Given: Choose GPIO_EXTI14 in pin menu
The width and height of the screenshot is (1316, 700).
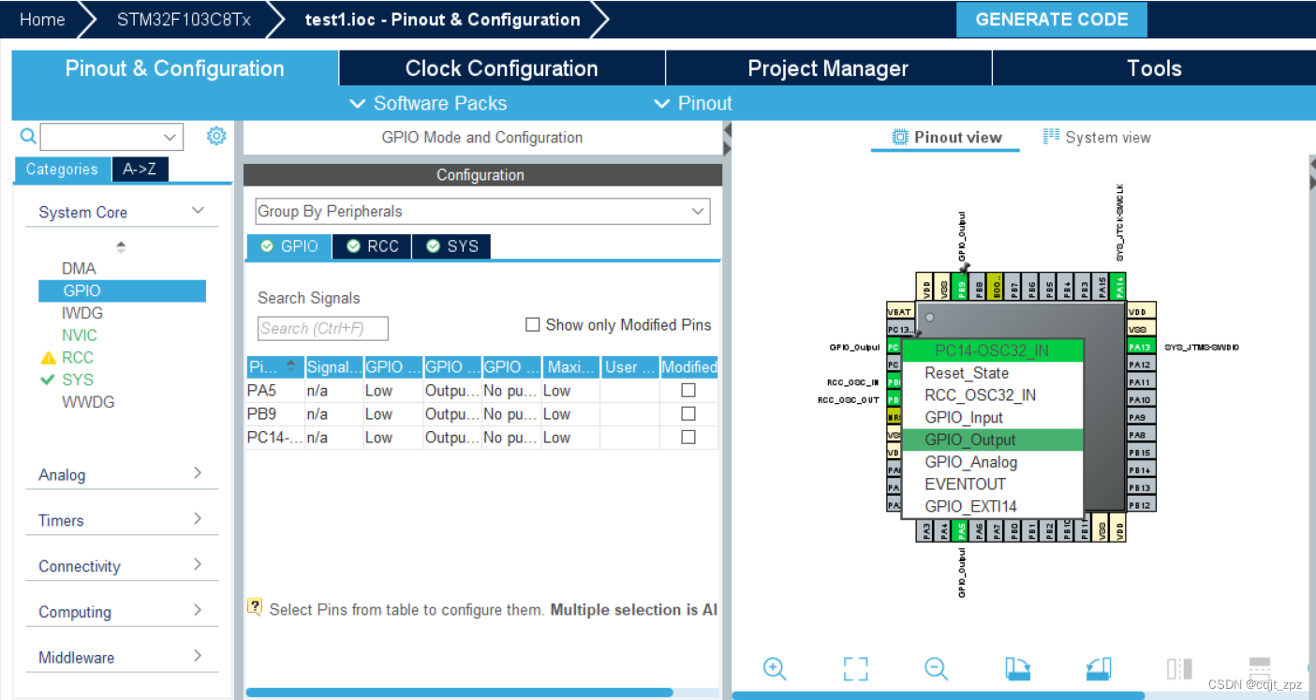Looking at the screenshot, I should 992,506.
